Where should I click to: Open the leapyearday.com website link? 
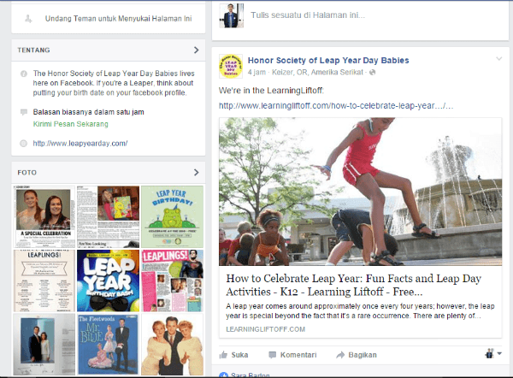[80, 144]
